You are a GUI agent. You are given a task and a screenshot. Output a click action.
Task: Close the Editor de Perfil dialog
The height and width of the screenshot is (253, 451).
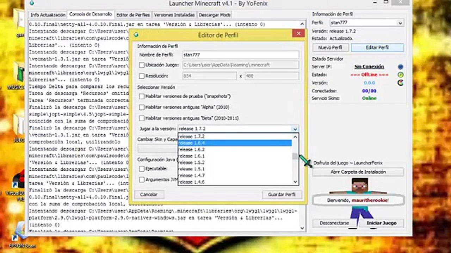298,34
